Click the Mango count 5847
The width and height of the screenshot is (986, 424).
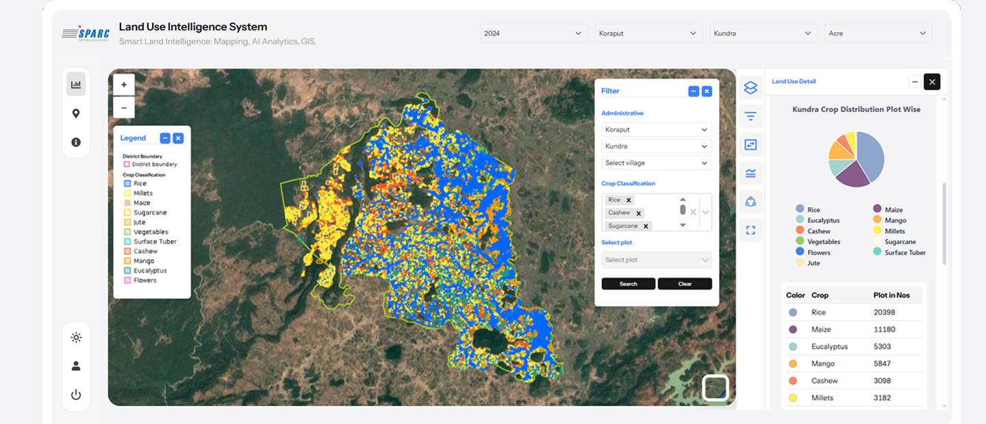(x=883, y=364)
